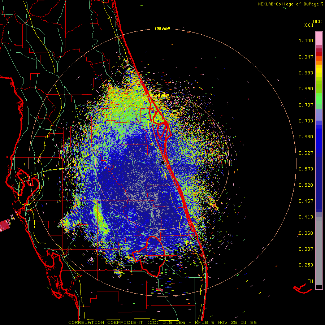Select the 0.307 legend value

click(x=306, y=249)
